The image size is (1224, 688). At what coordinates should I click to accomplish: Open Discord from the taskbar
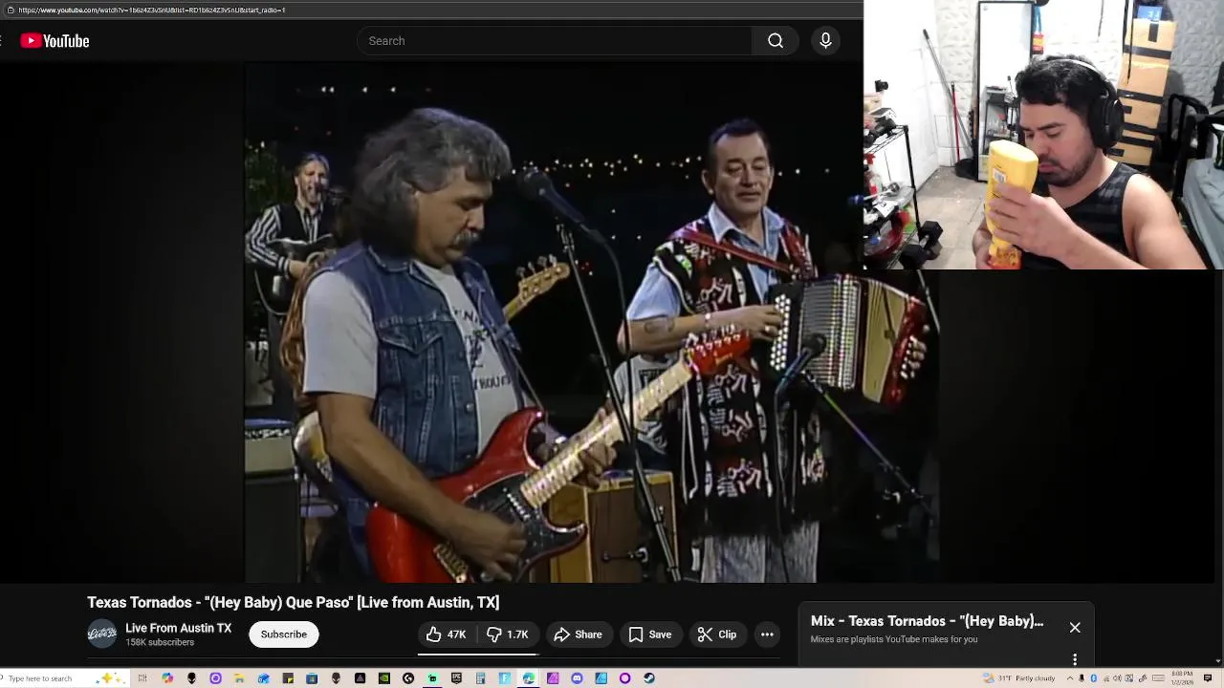pos(577,678)
